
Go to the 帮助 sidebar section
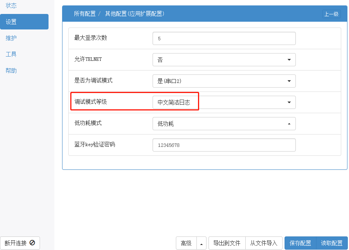(11, 70)
